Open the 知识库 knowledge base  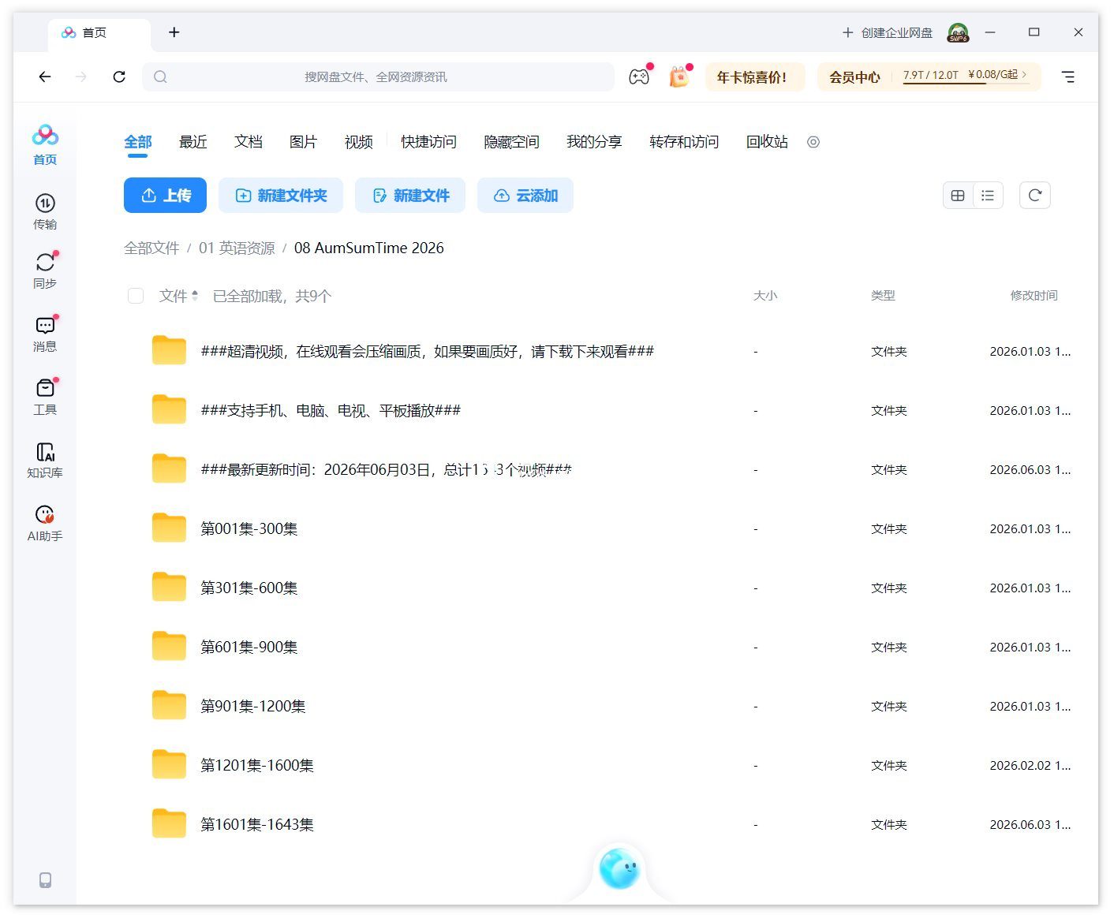(x=45, y=460)
